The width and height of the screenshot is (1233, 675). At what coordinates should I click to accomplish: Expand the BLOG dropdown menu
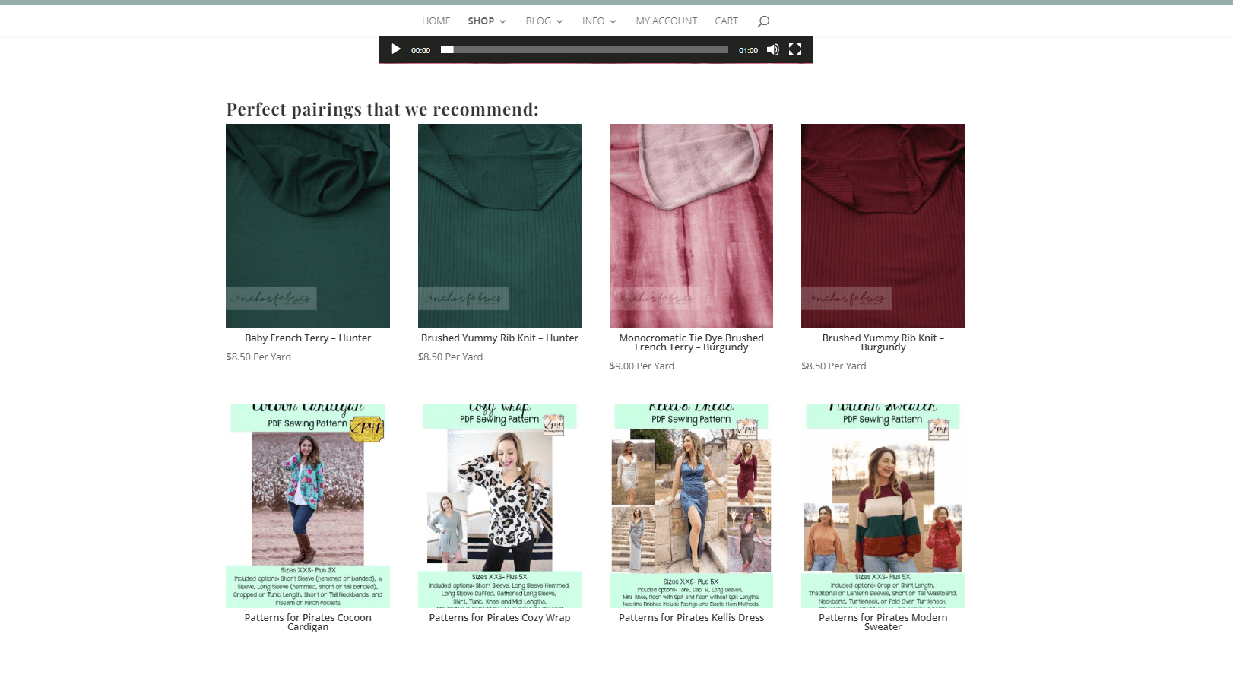[544, 21]
